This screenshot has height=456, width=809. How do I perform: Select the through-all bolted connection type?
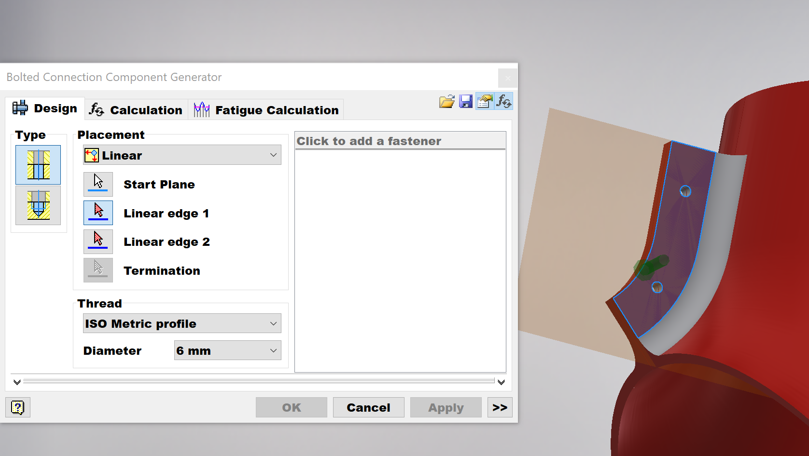[38, 165]
